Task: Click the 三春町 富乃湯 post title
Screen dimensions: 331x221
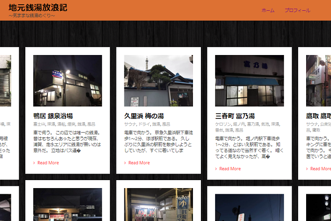Action: pos(235,116)
